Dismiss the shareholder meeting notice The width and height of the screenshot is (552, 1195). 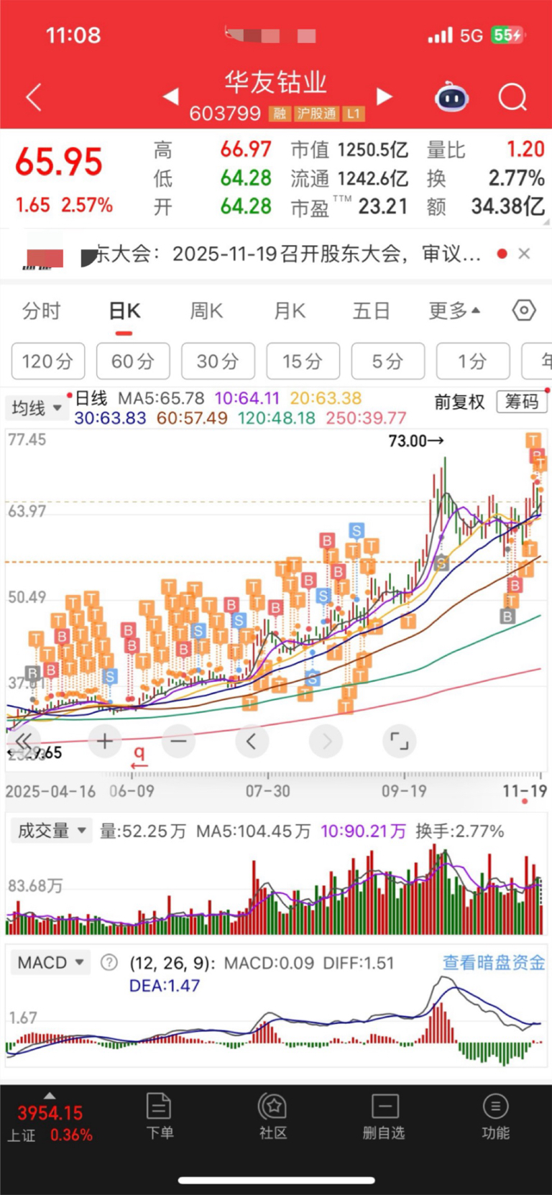click(x=524, y=253)
